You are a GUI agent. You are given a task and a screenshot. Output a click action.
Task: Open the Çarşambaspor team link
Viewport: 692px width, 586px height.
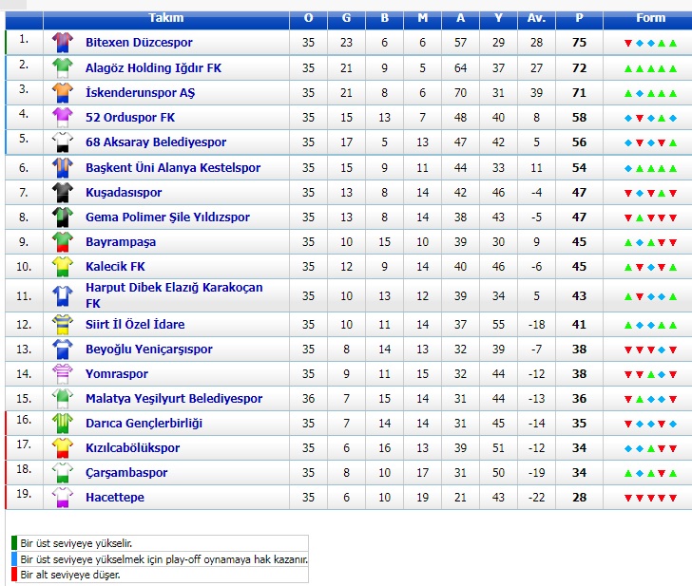coord(126,473)
